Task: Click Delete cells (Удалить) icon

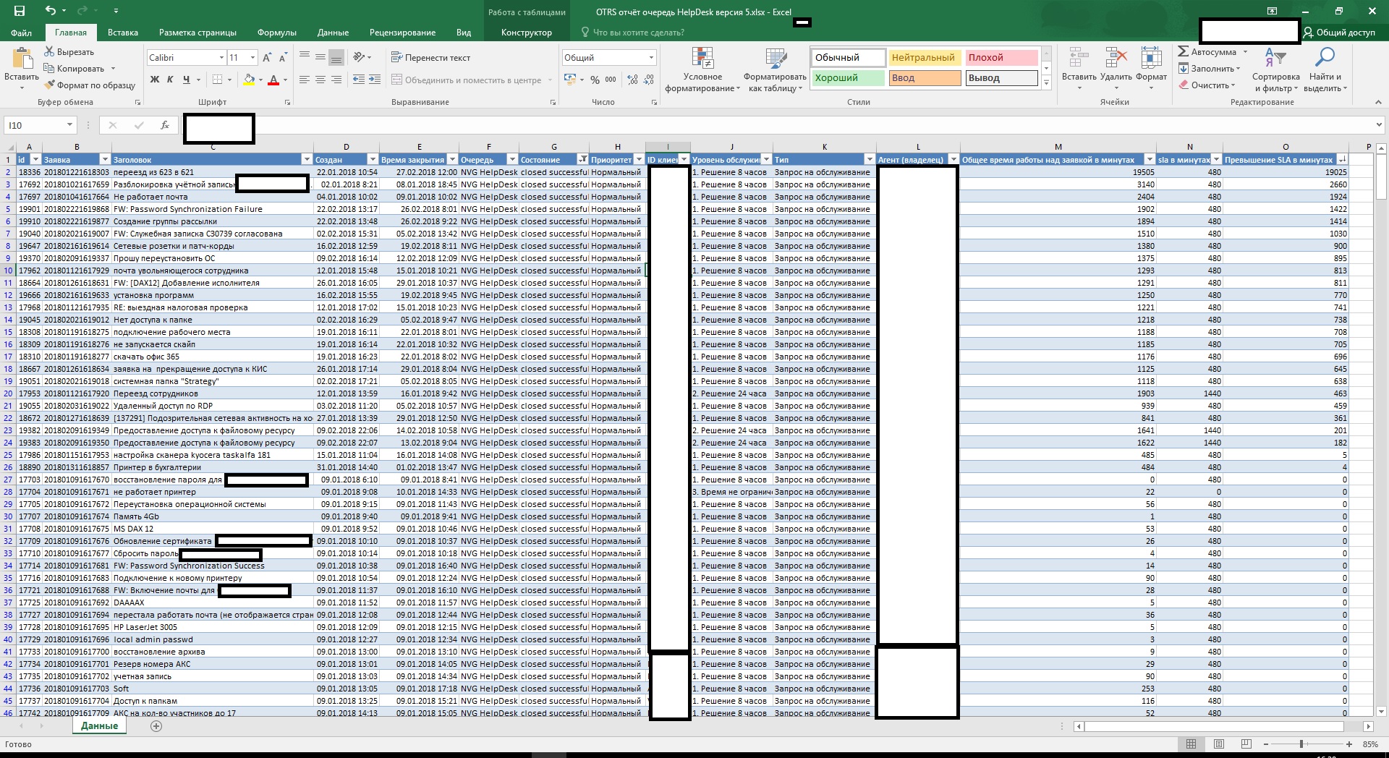Action: [x=1116, y=58]
